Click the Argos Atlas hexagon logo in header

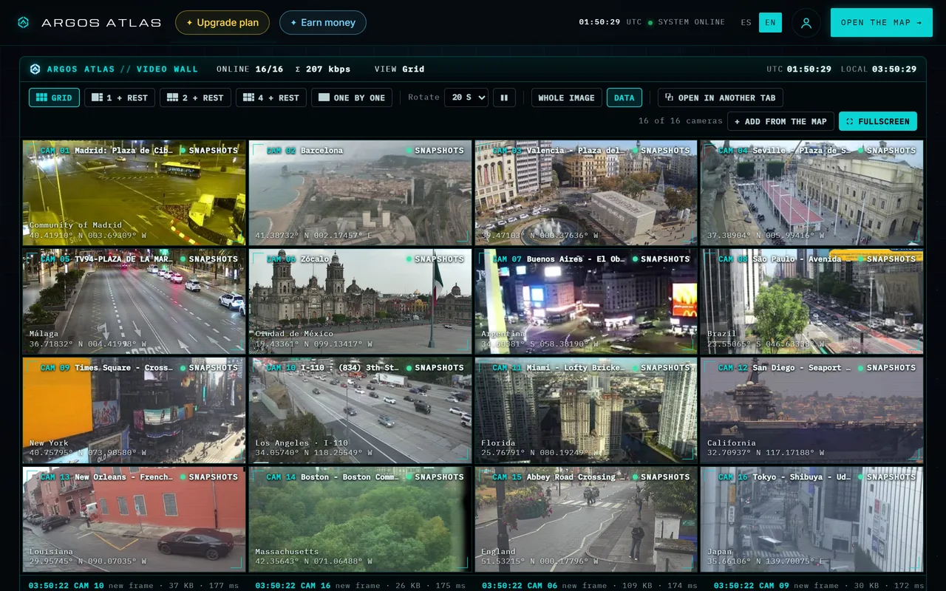pos(23,23)
